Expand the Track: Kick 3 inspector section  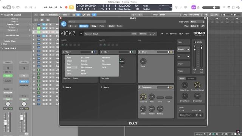pos(2,48)
